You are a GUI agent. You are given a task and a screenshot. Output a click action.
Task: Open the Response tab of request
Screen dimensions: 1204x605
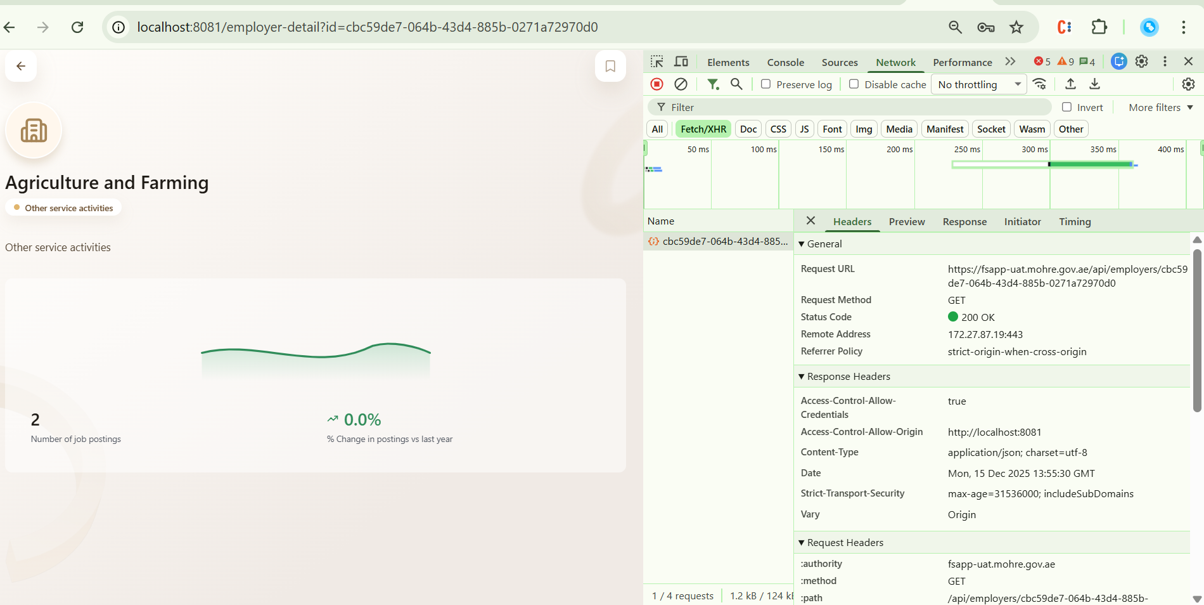pyautogui.click(x=964, y=221)
